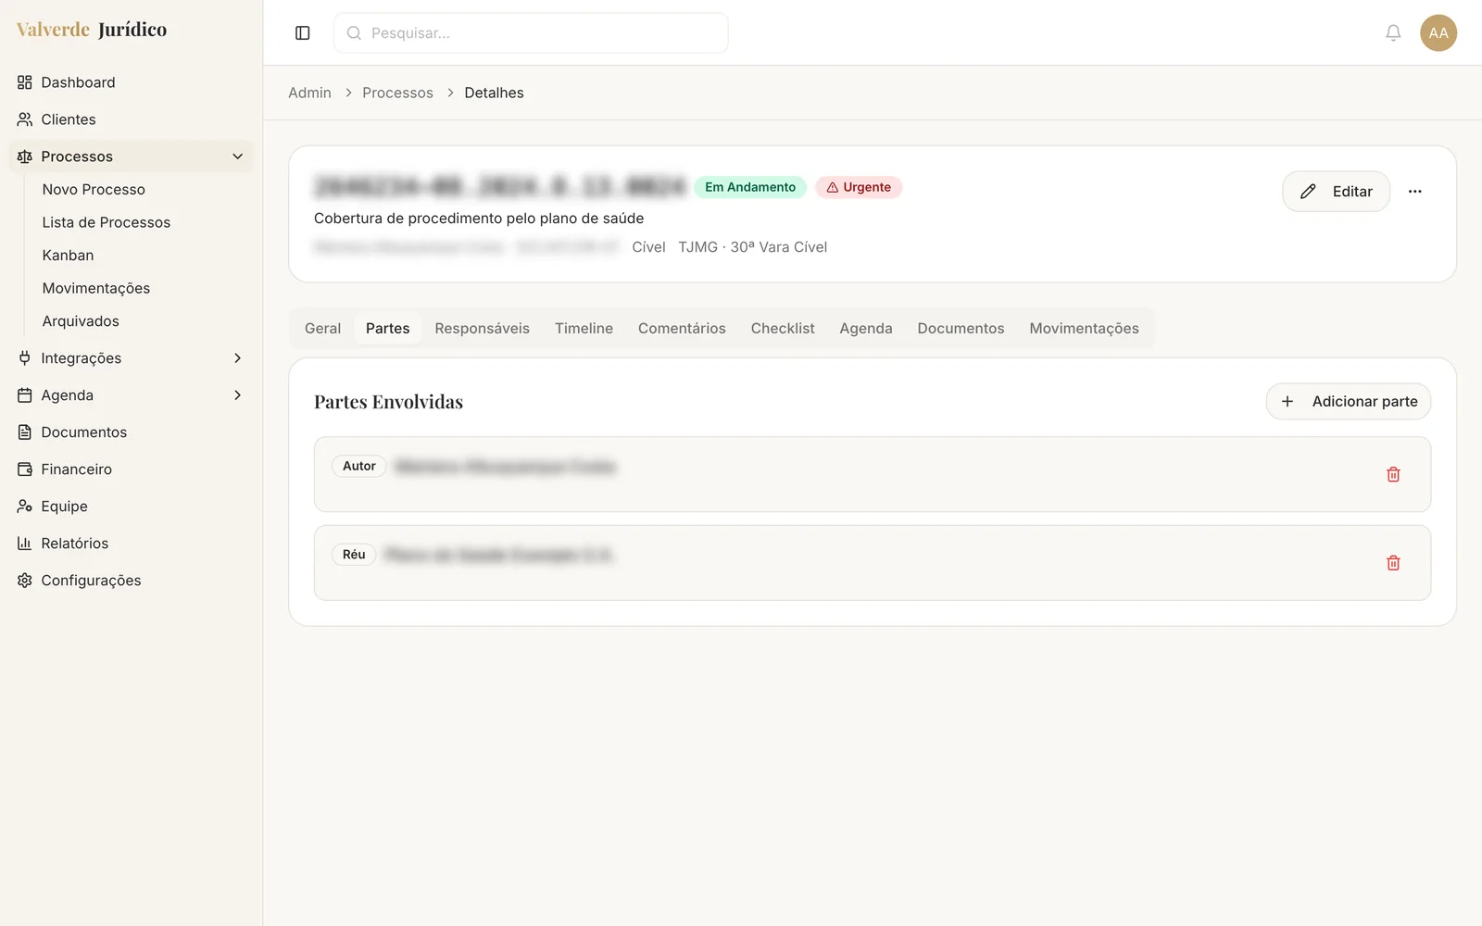This screenshot has height=926, width=1482.
Task: Collapse the Processos sidebar section
Action: tap(131, 156)
